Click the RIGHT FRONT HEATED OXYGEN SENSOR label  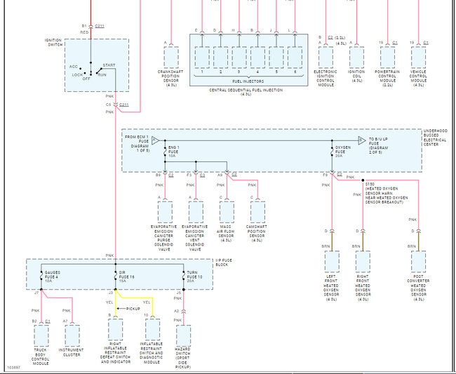pyautogui.click(x=363, y=288)
